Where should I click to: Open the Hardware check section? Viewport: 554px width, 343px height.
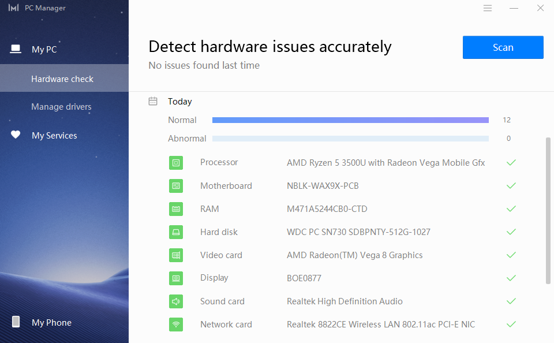pos(62,79)
